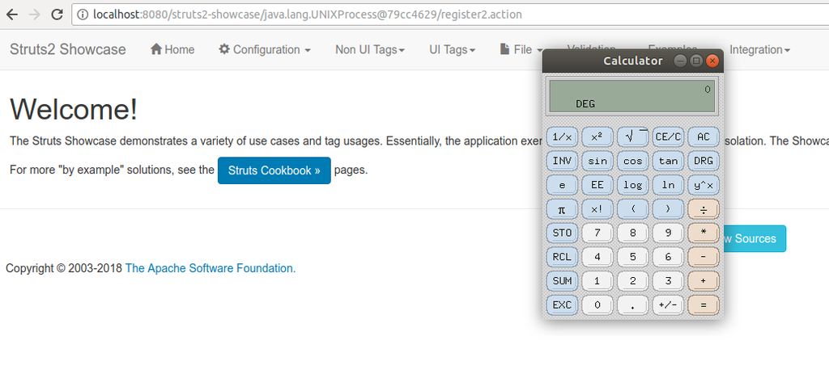This screenshot has height=374, width=829.
Task: Click the open parenthesis key
Action: coord(632,209)
